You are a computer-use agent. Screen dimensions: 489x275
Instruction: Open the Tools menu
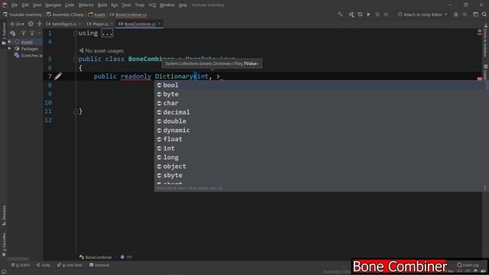click(139, 5)
